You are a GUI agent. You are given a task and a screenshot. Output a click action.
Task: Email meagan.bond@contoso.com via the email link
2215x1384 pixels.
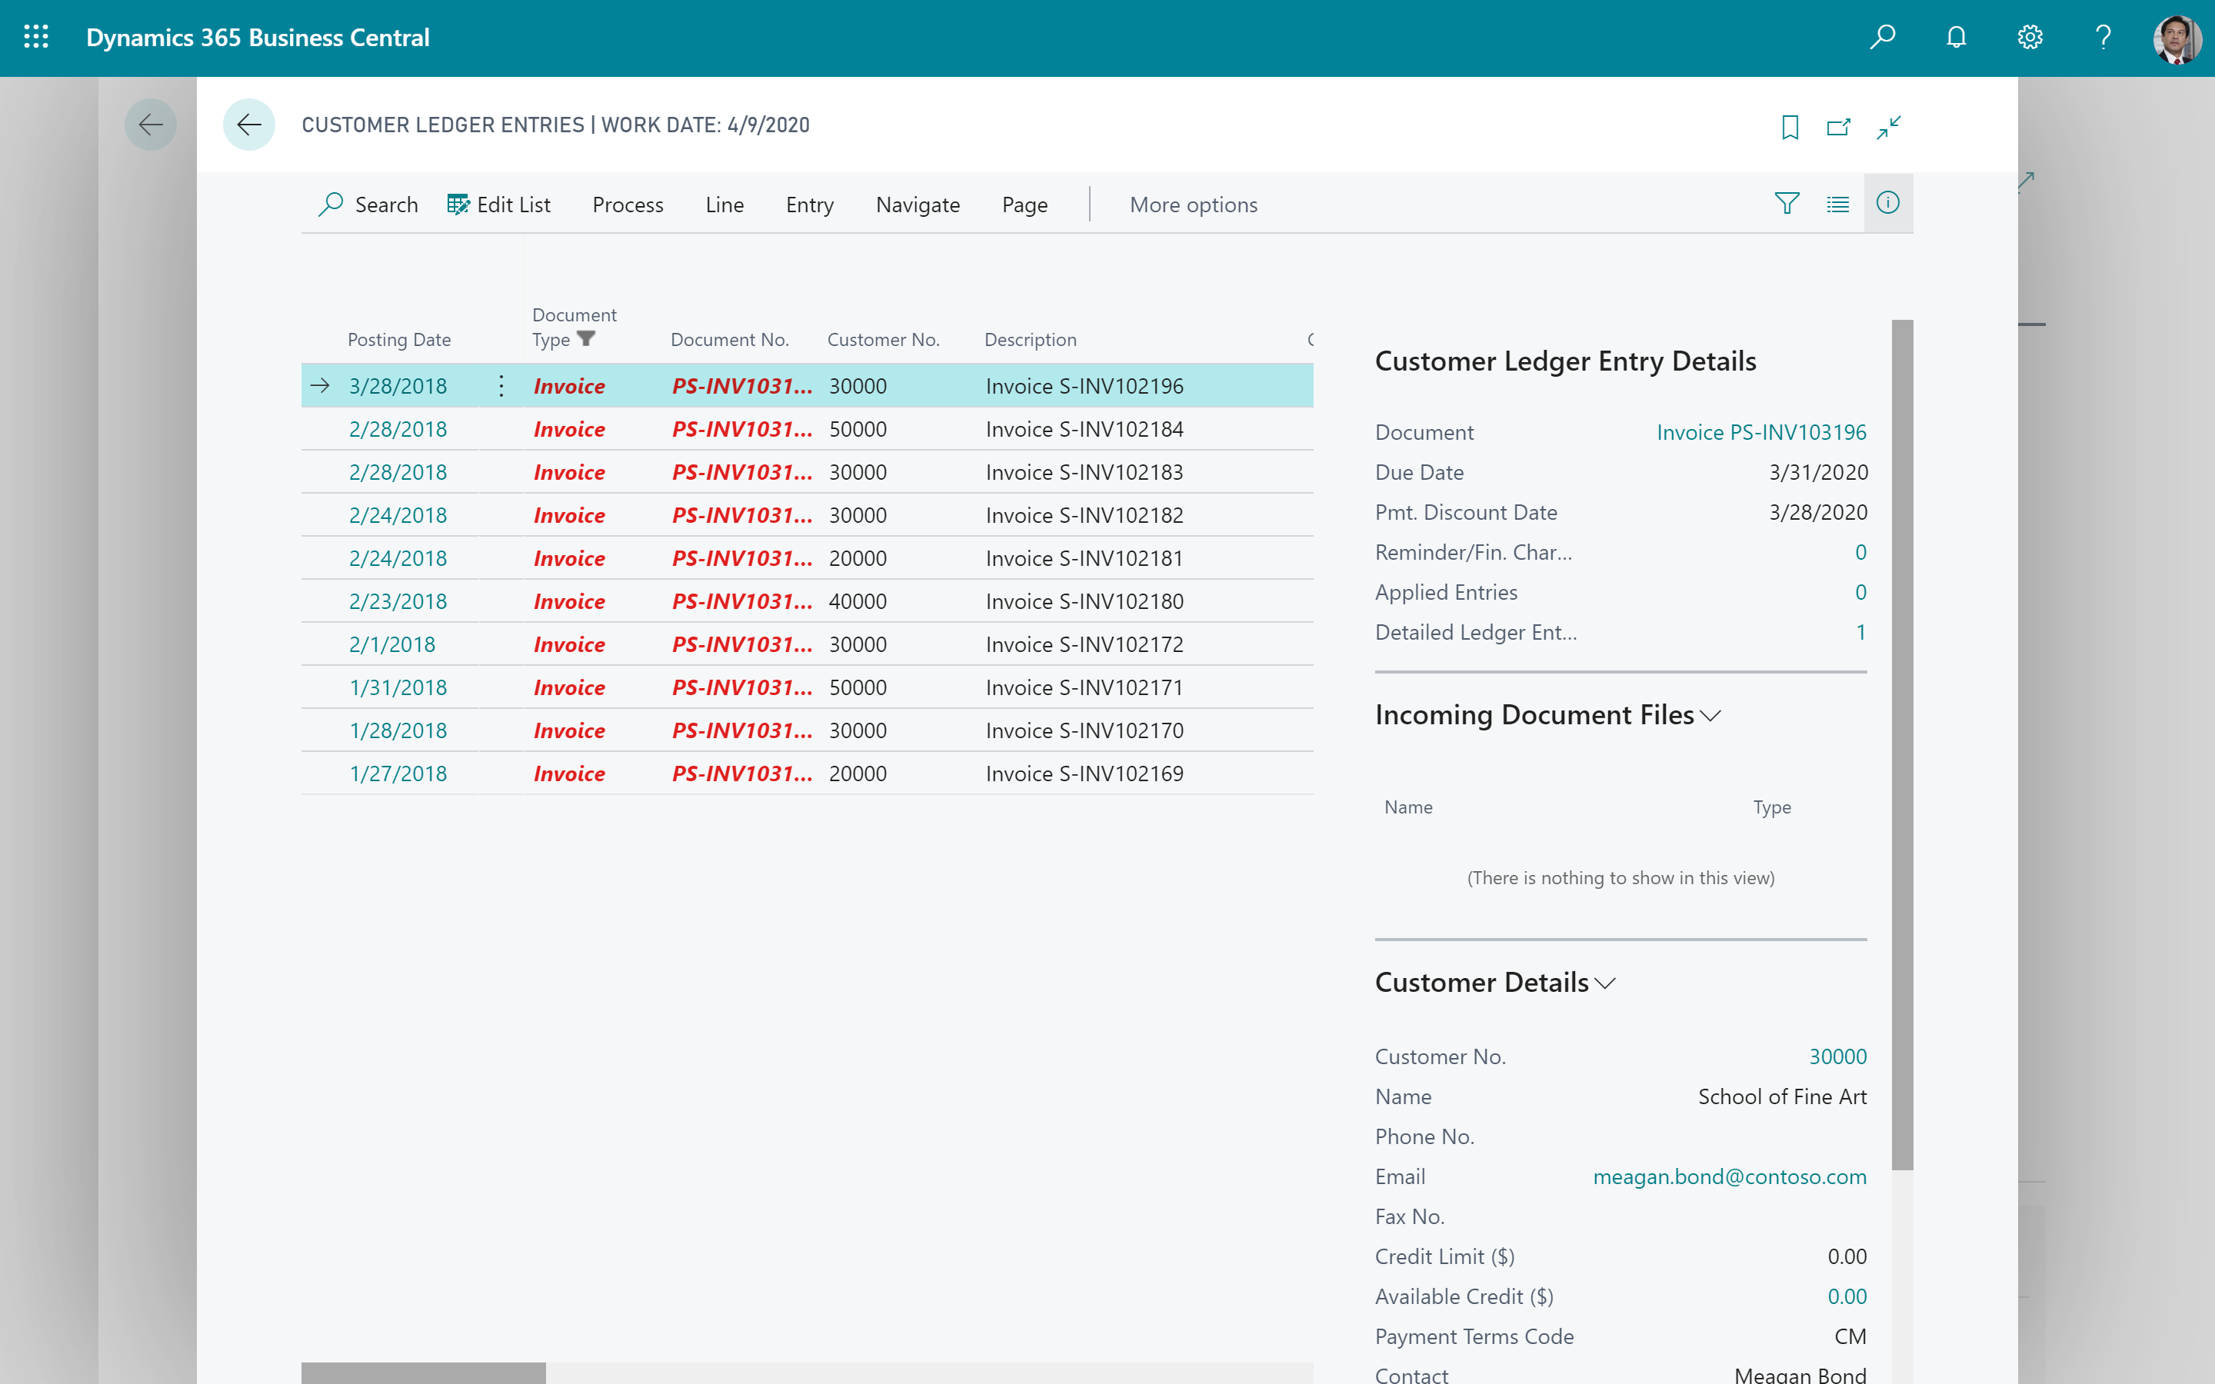tap(1730, 1176)
